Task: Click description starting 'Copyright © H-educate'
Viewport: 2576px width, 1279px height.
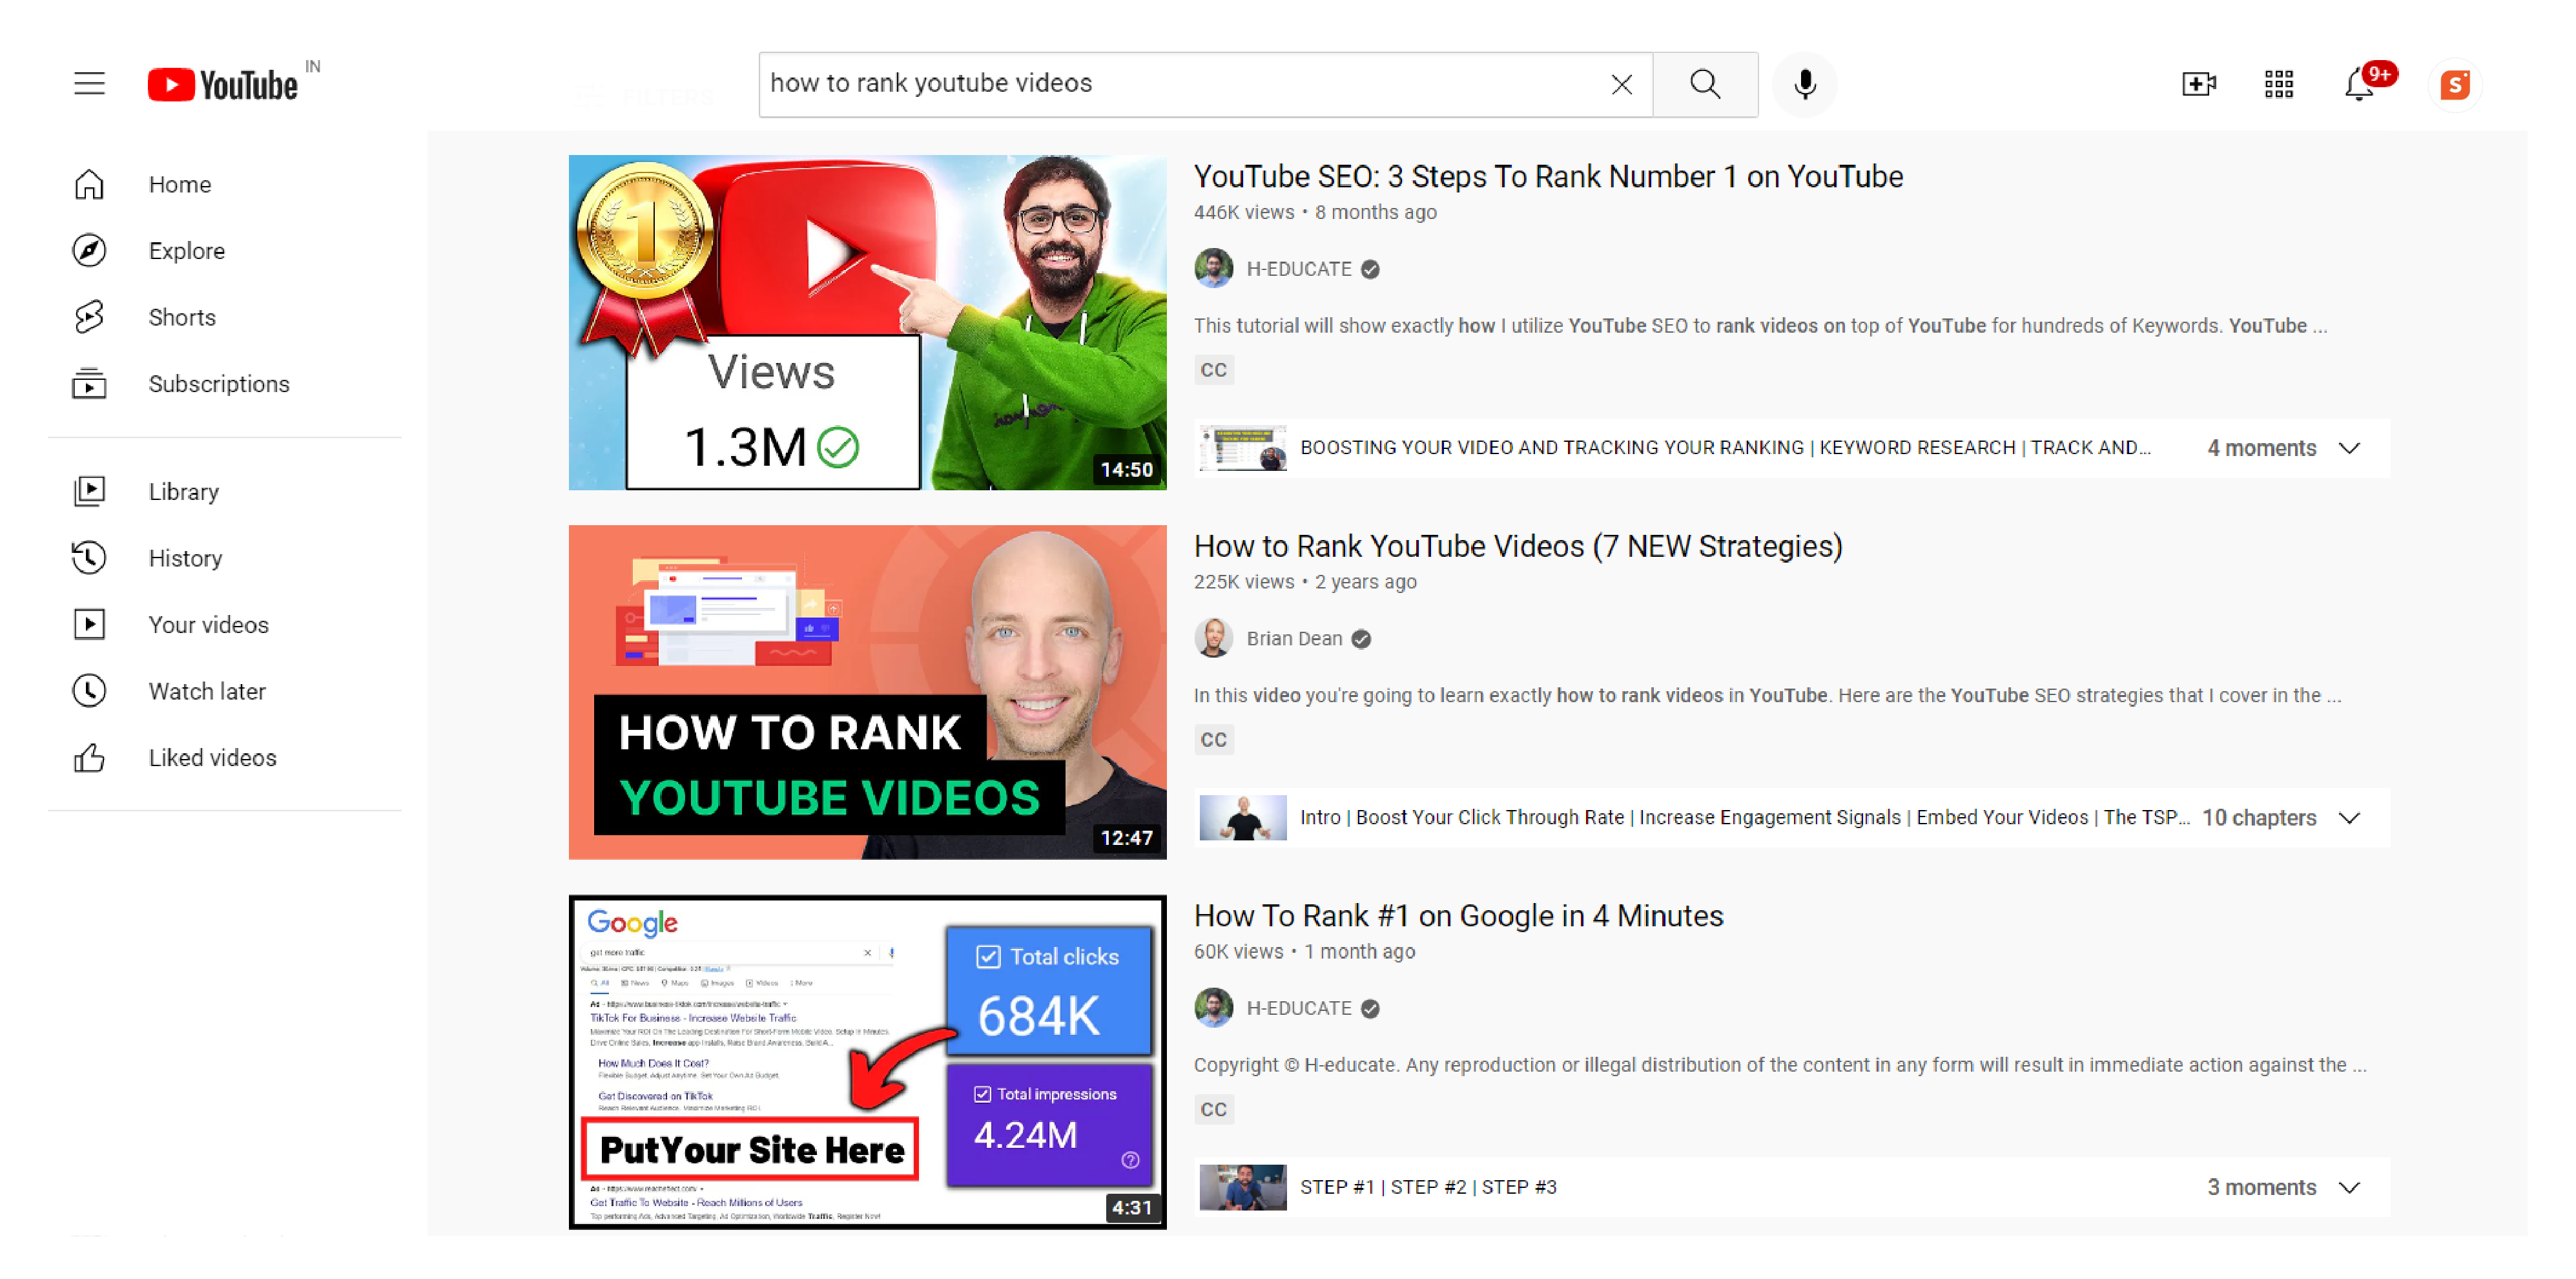Action: (x=1780, y=1066)
